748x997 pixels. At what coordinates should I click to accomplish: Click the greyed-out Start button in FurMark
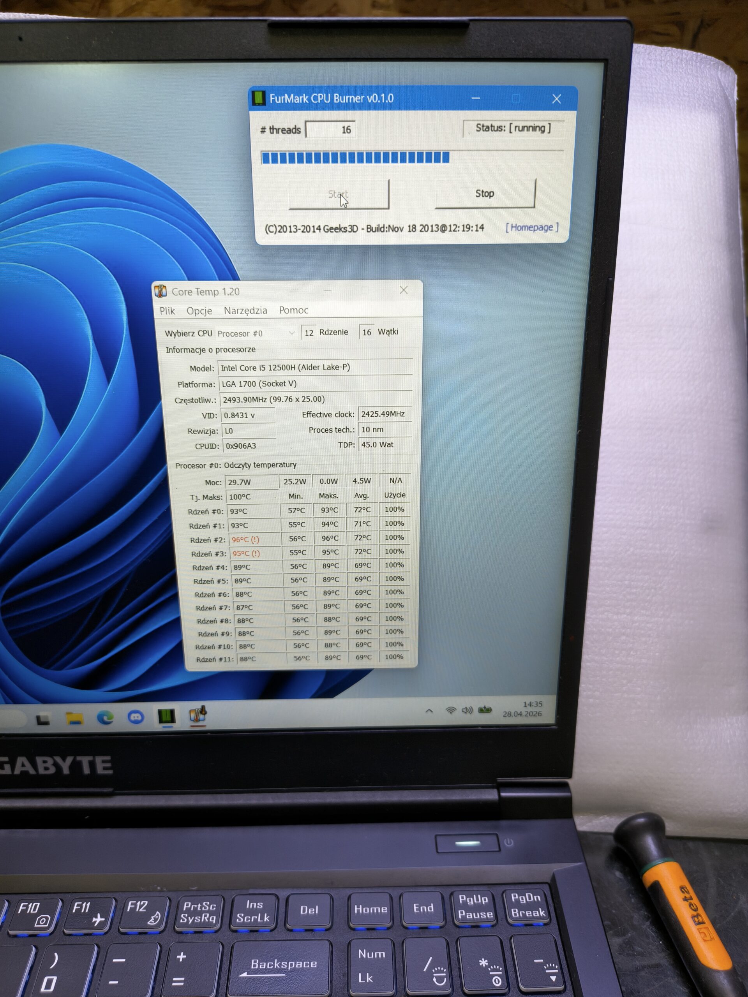click(x=339, y=194)
